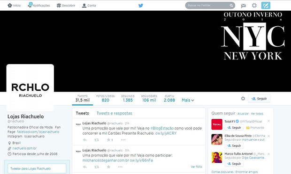This screenshot has height=174, width=291.
Task: Expand Ver foto on the 3 h tweet
Action: [196, 167]
